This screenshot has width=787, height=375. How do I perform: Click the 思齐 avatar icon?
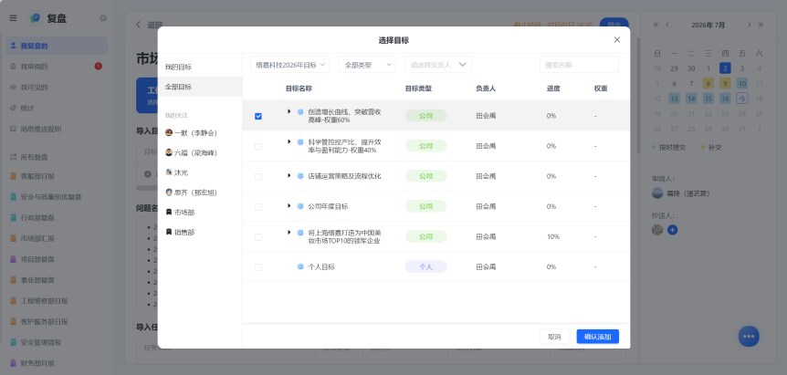click(x=169, y=192)
